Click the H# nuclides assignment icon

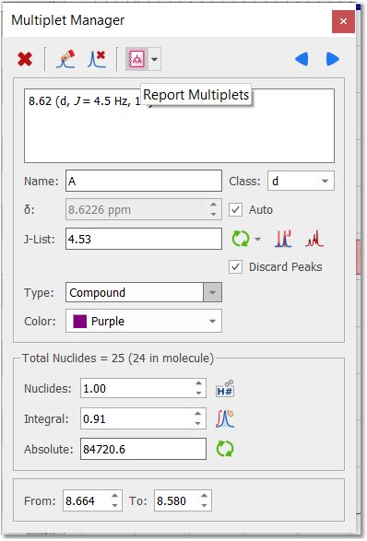point(225,389)
